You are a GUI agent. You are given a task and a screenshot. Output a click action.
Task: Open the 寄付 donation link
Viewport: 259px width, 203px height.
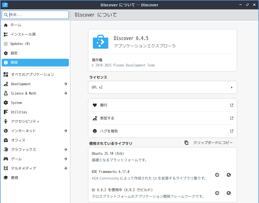[163, 105]
